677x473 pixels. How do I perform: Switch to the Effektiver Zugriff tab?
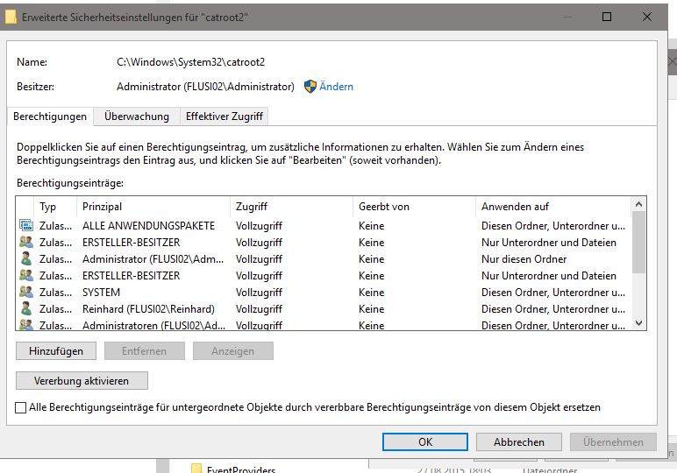(x=224, y=116)
